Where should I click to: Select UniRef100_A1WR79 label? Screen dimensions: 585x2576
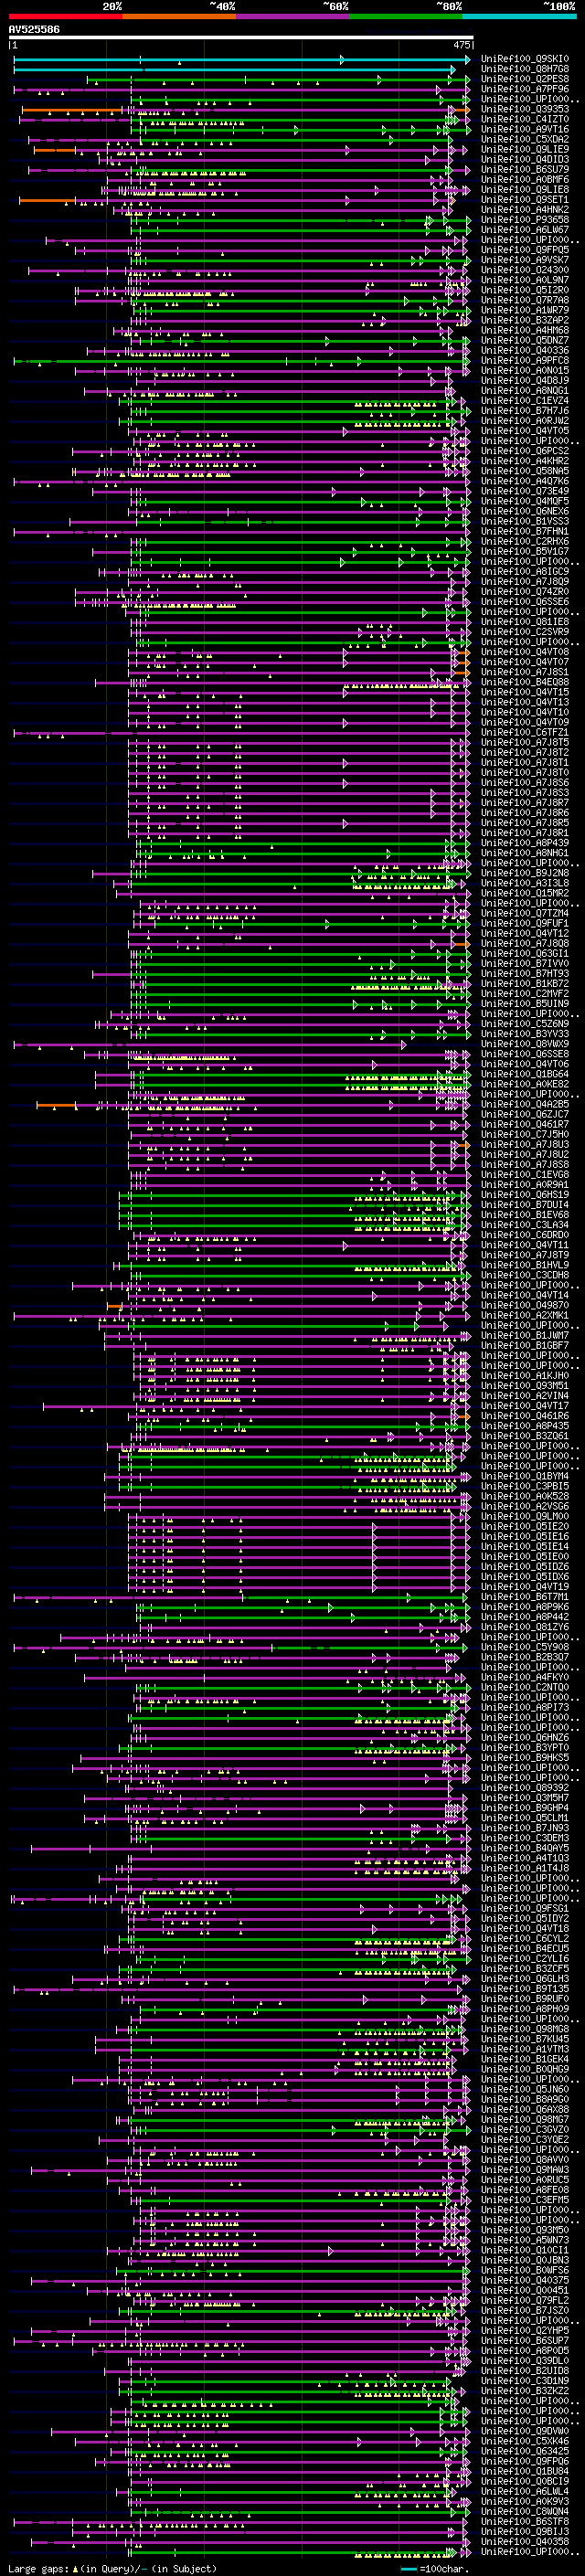[x=525, y=310]
